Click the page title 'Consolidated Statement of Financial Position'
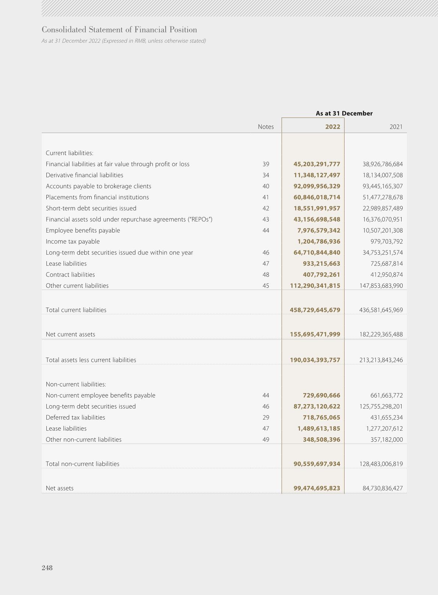Screen dimensions: 438x595 pos(119,30)
